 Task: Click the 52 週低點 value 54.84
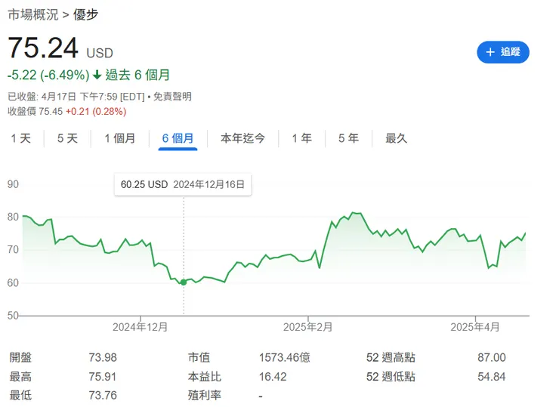point(492,377)
